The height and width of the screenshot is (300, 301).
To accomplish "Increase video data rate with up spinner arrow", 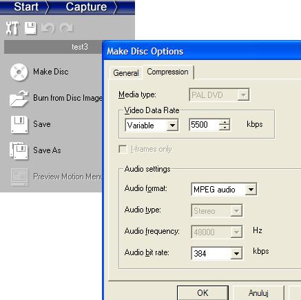I will 225,122.
